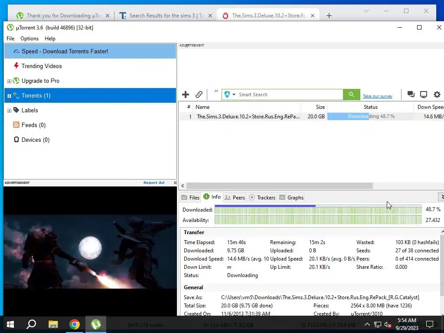
Task: Open a new browser tab
Action: pyautogui.click(x=329, y=16)
